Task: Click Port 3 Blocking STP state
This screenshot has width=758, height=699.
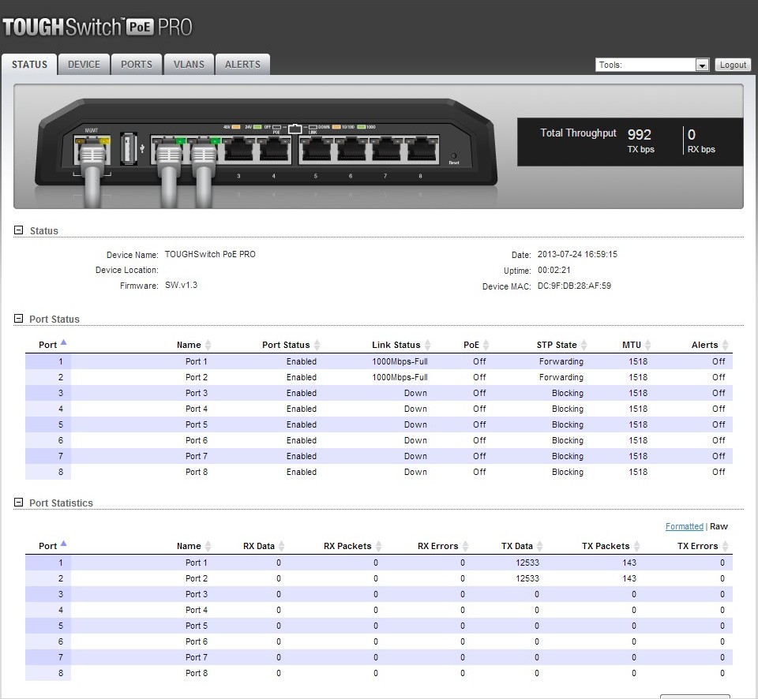Action: [x=568, y=393]
